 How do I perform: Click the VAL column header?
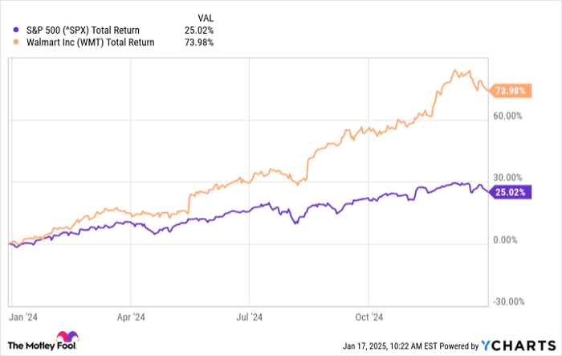pyautogui.click(x=206, y=17)
